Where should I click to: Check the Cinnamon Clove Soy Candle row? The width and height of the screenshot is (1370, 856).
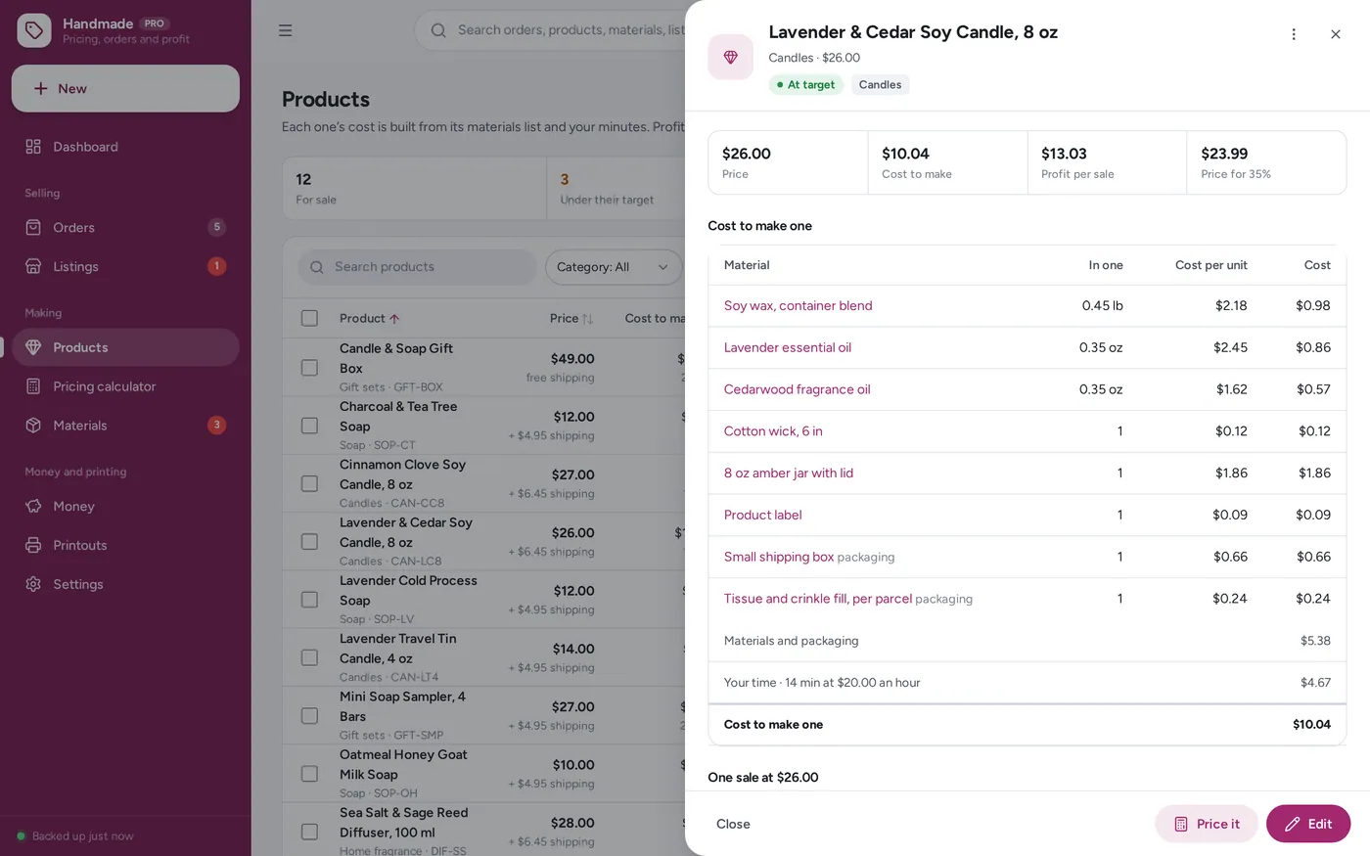pos(309,483)
